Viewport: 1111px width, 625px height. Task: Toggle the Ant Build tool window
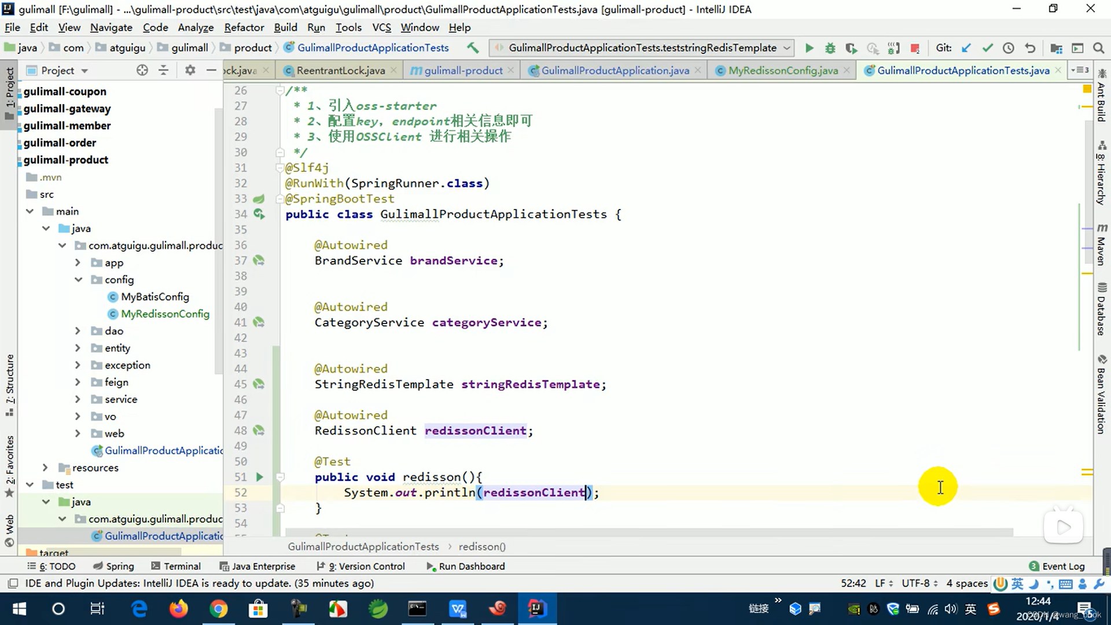coord(1102,95)
